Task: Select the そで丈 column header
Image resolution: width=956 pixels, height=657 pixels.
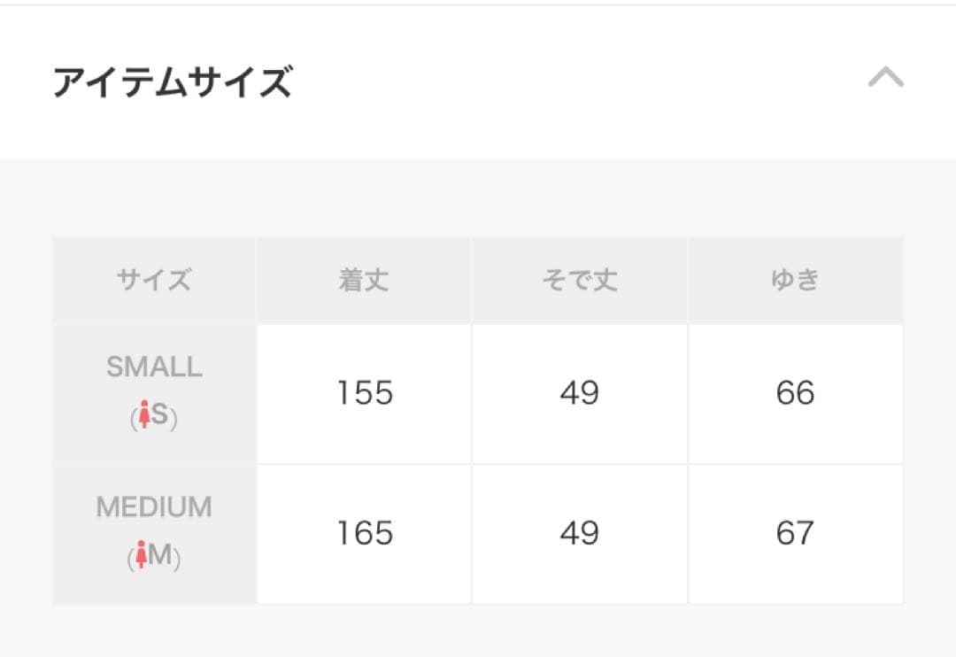Action: click(x=579, y=281)
